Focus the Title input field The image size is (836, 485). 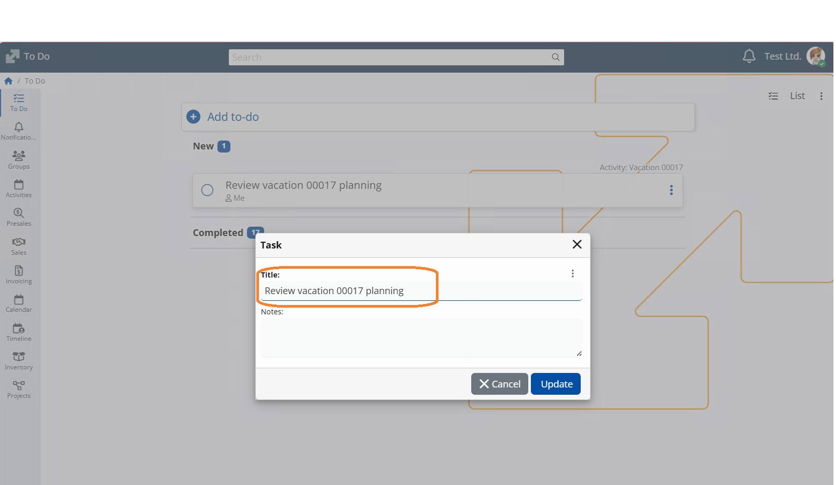pos(421,291)
